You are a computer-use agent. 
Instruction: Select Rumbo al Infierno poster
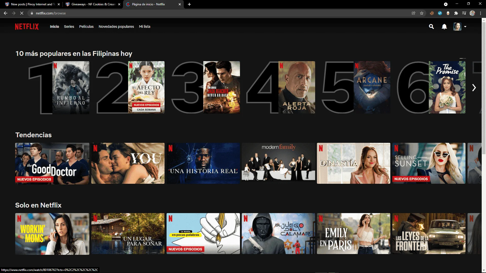(71, 87)
